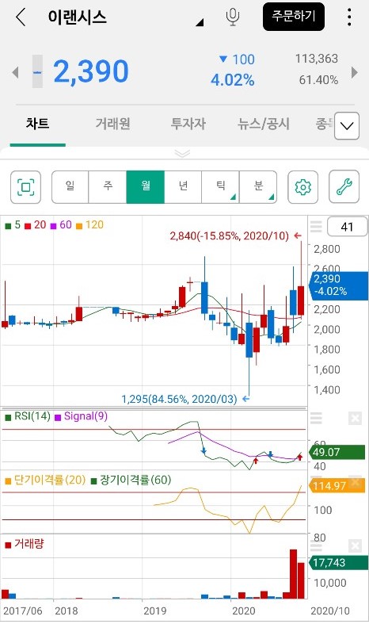Select 일 daily chart period
The height and width of the screenshot is (624, 369).
click(x=70, y=186)
